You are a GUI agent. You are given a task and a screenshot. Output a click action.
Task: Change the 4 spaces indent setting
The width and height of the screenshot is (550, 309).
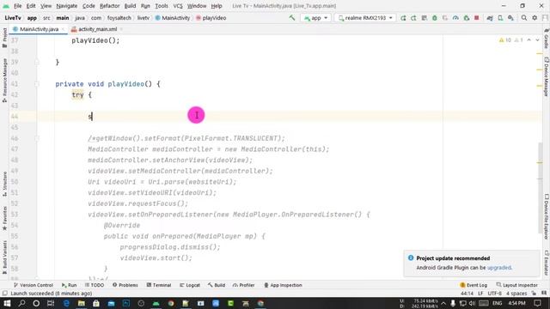click(x=516, y=294)
